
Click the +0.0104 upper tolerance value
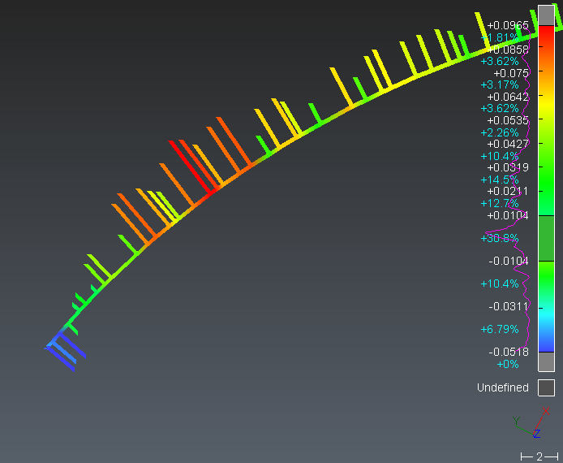tap(507, 215)
